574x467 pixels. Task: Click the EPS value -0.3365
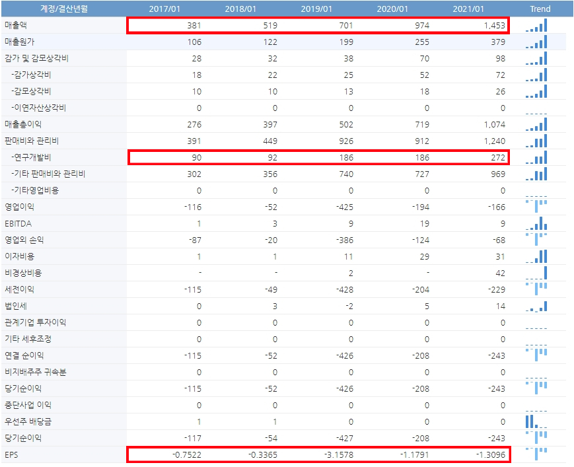tap(262, 454)
